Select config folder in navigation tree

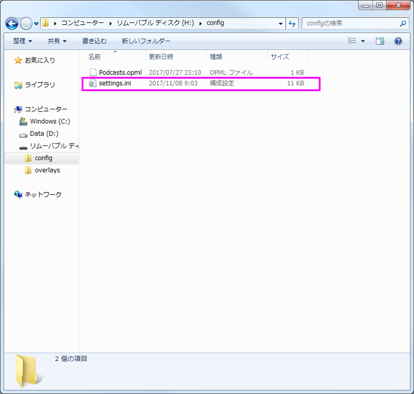click(x=44, y=158)
